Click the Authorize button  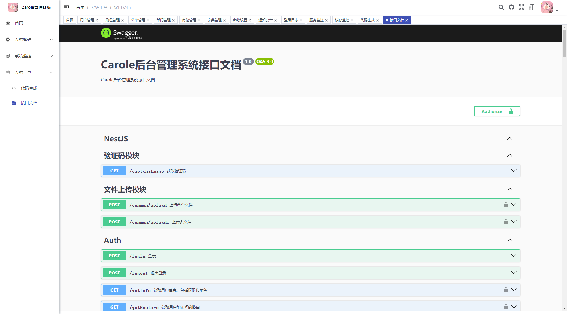coord(497,111)
